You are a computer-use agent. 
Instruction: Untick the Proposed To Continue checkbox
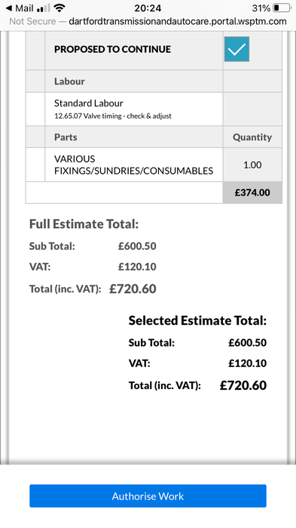[x=236, y=49]
